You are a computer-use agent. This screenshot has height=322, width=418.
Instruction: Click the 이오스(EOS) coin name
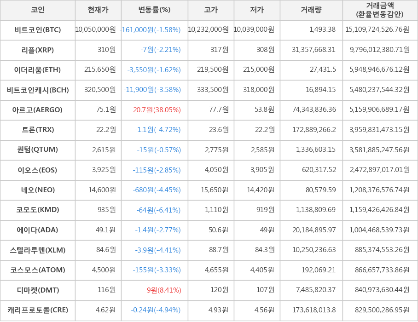(x=38, y=170)
